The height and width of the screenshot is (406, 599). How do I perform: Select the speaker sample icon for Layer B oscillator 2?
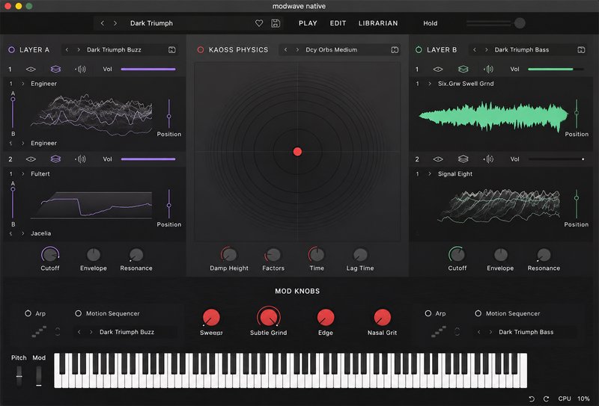[x=488, y=159]
